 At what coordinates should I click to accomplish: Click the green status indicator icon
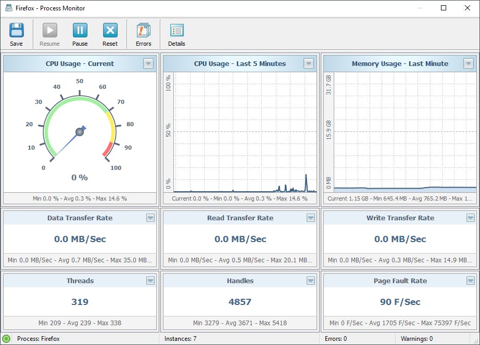tap(6, 339)
